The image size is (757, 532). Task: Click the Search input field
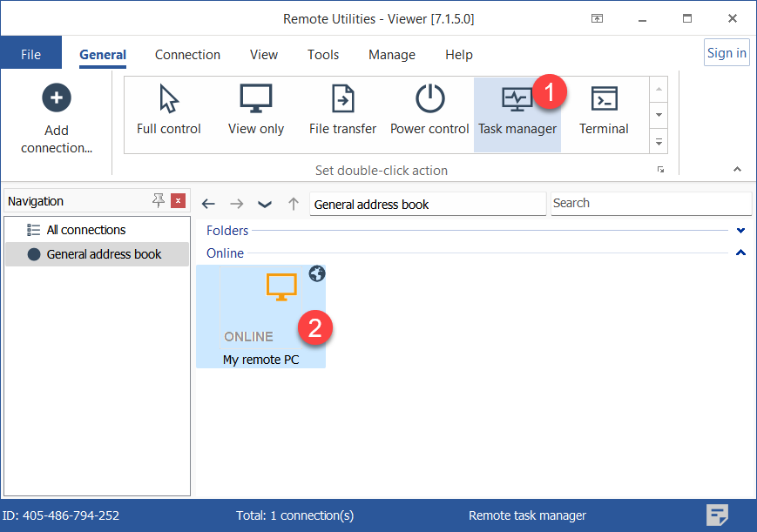point(650,203)
